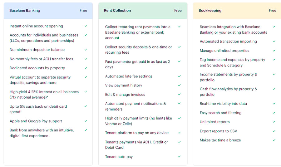Click checkmark beside Manage unlimited properties
The width and height of the screenshot is (281, 167).
tap(274, 51)
